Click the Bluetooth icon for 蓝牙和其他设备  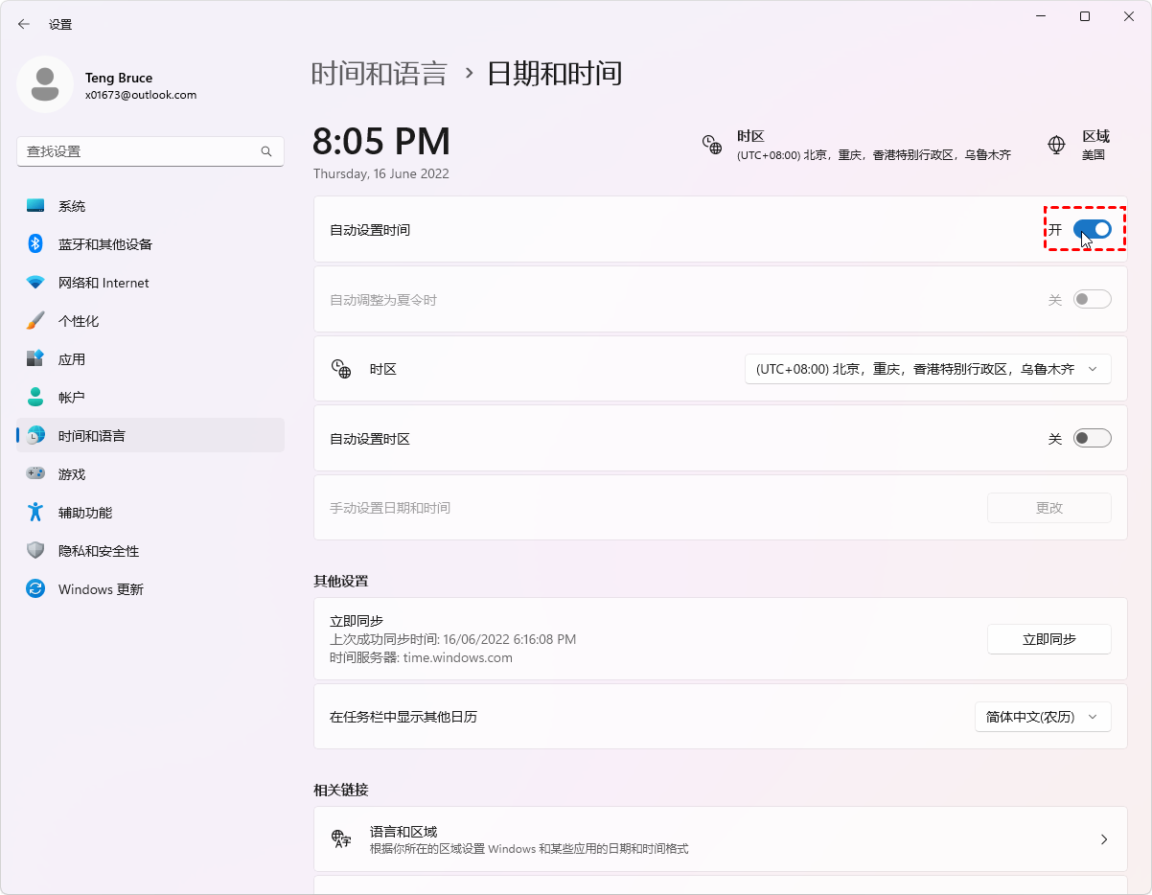pyautogui.click(x=35, y=244)
